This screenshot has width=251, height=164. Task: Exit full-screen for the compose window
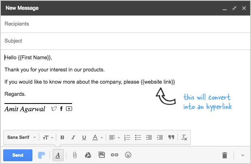click(234, 8)
